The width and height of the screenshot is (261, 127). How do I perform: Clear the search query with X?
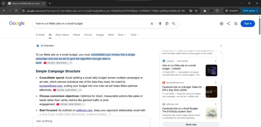click(152, 24)
